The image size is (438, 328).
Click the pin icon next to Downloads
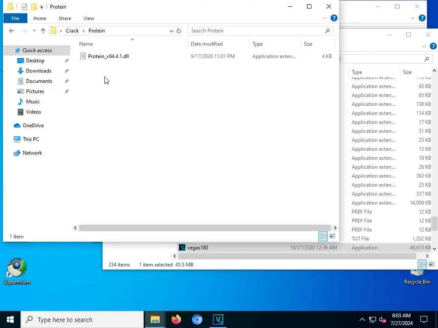pyautogui.click(x=66, y=71)
